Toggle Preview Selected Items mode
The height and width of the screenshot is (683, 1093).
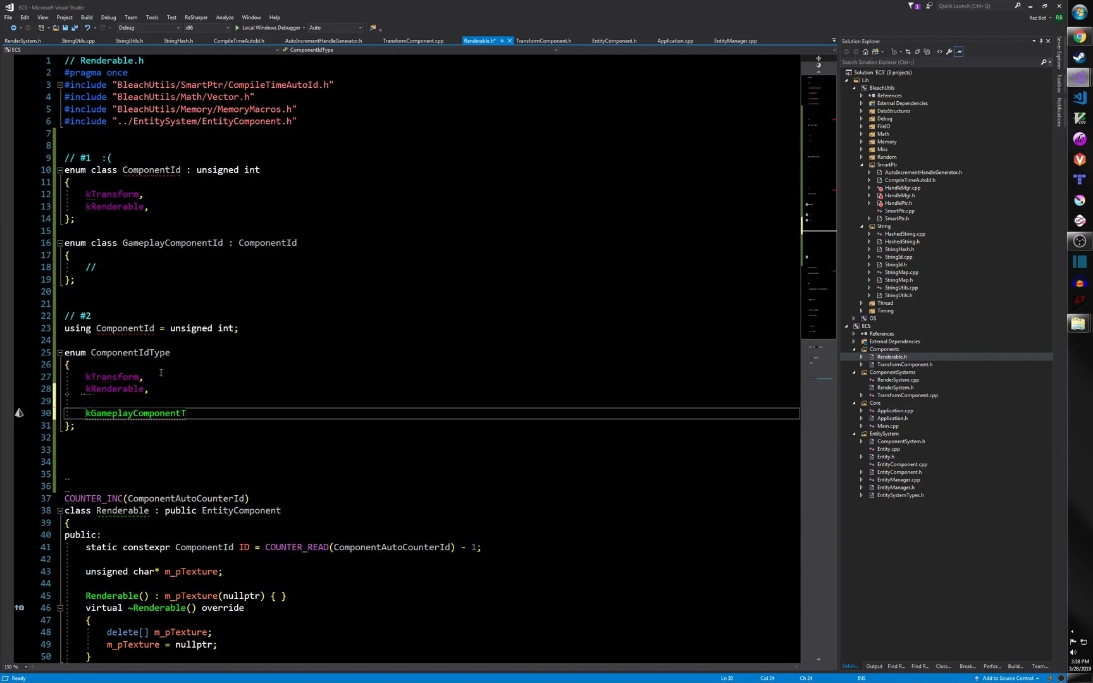(x=959, y=52)
